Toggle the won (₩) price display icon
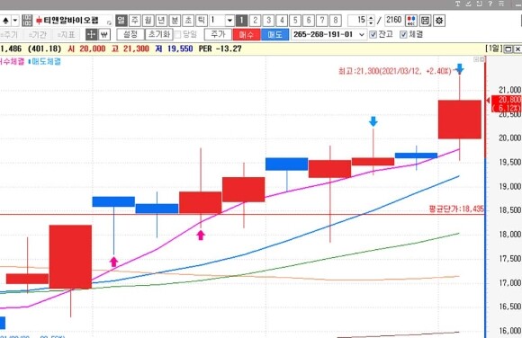This screenshot has height=338, width=522. pos(104,34)
